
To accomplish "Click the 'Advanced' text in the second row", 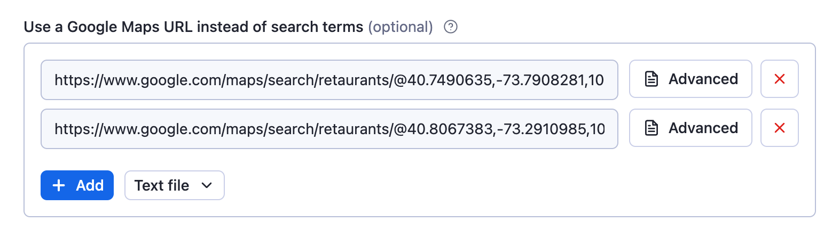I will pyautogui.click(x=703, y=128).
